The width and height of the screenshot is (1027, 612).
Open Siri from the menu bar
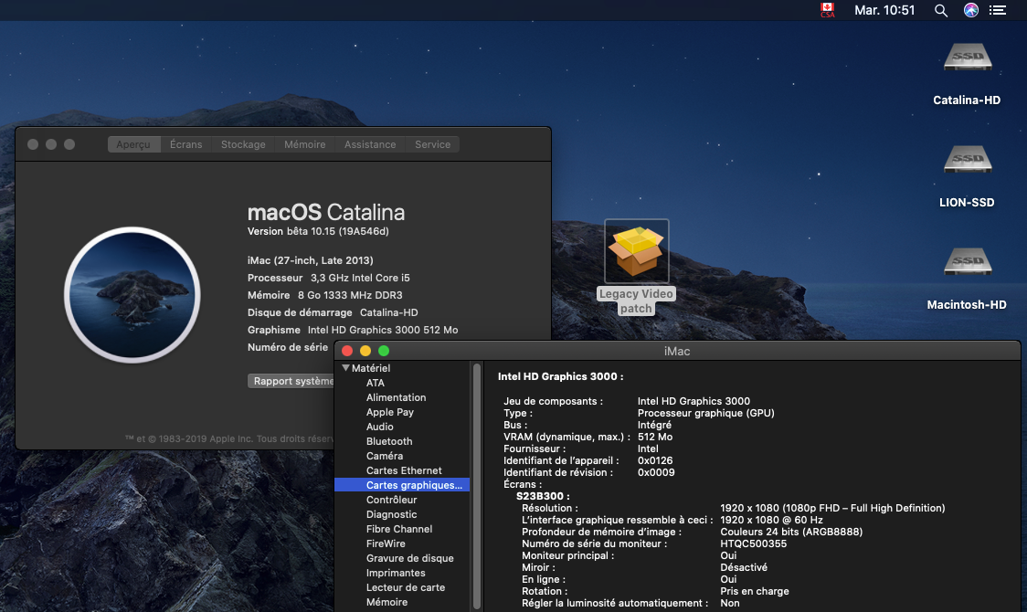coord(971,10)
